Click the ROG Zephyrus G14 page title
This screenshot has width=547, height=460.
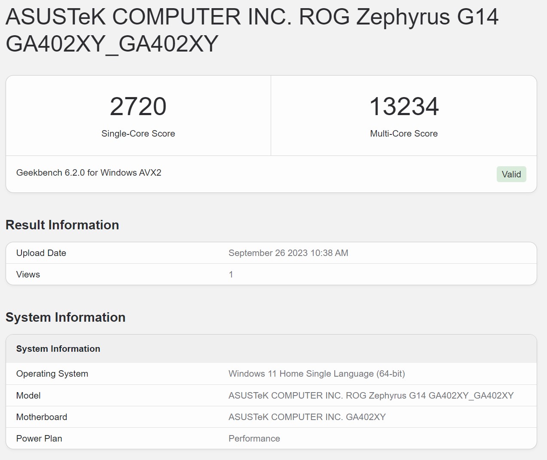pos(252,30)
